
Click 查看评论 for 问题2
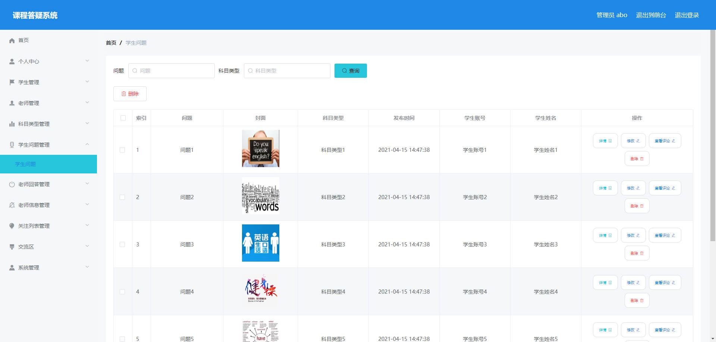pos(665,188)
